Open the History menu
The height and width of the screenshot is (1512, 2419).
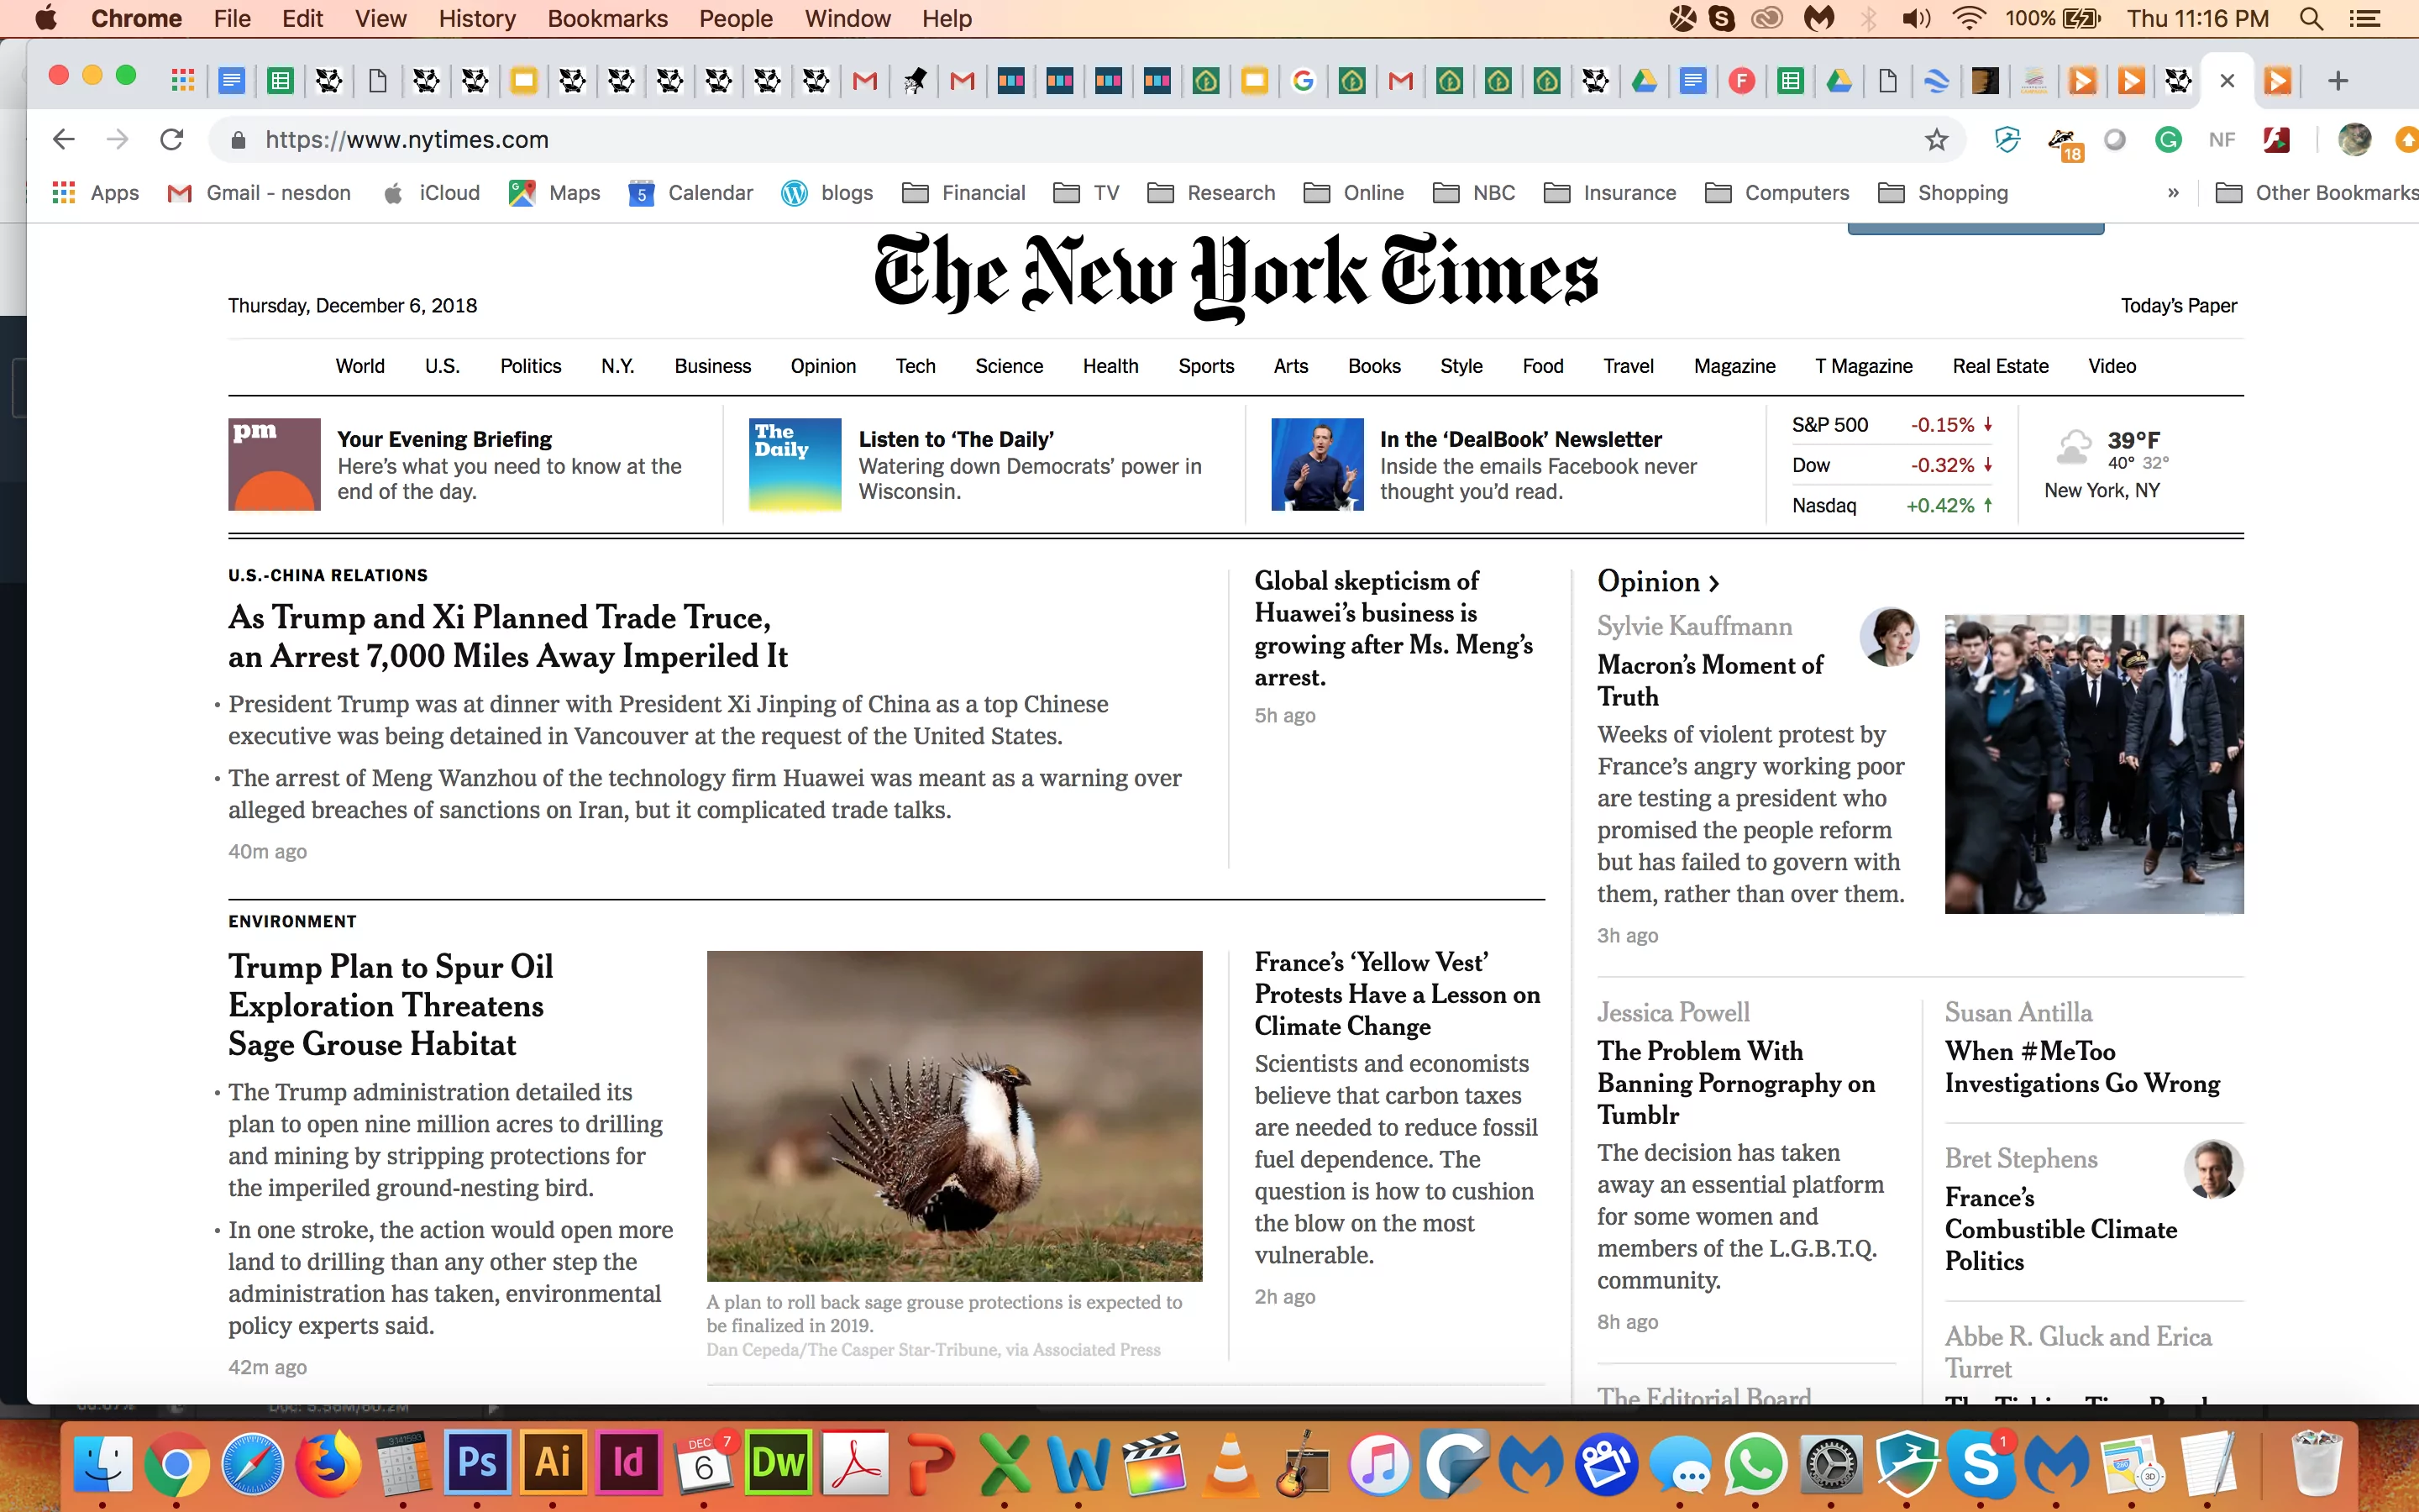(x=477, y=19)
